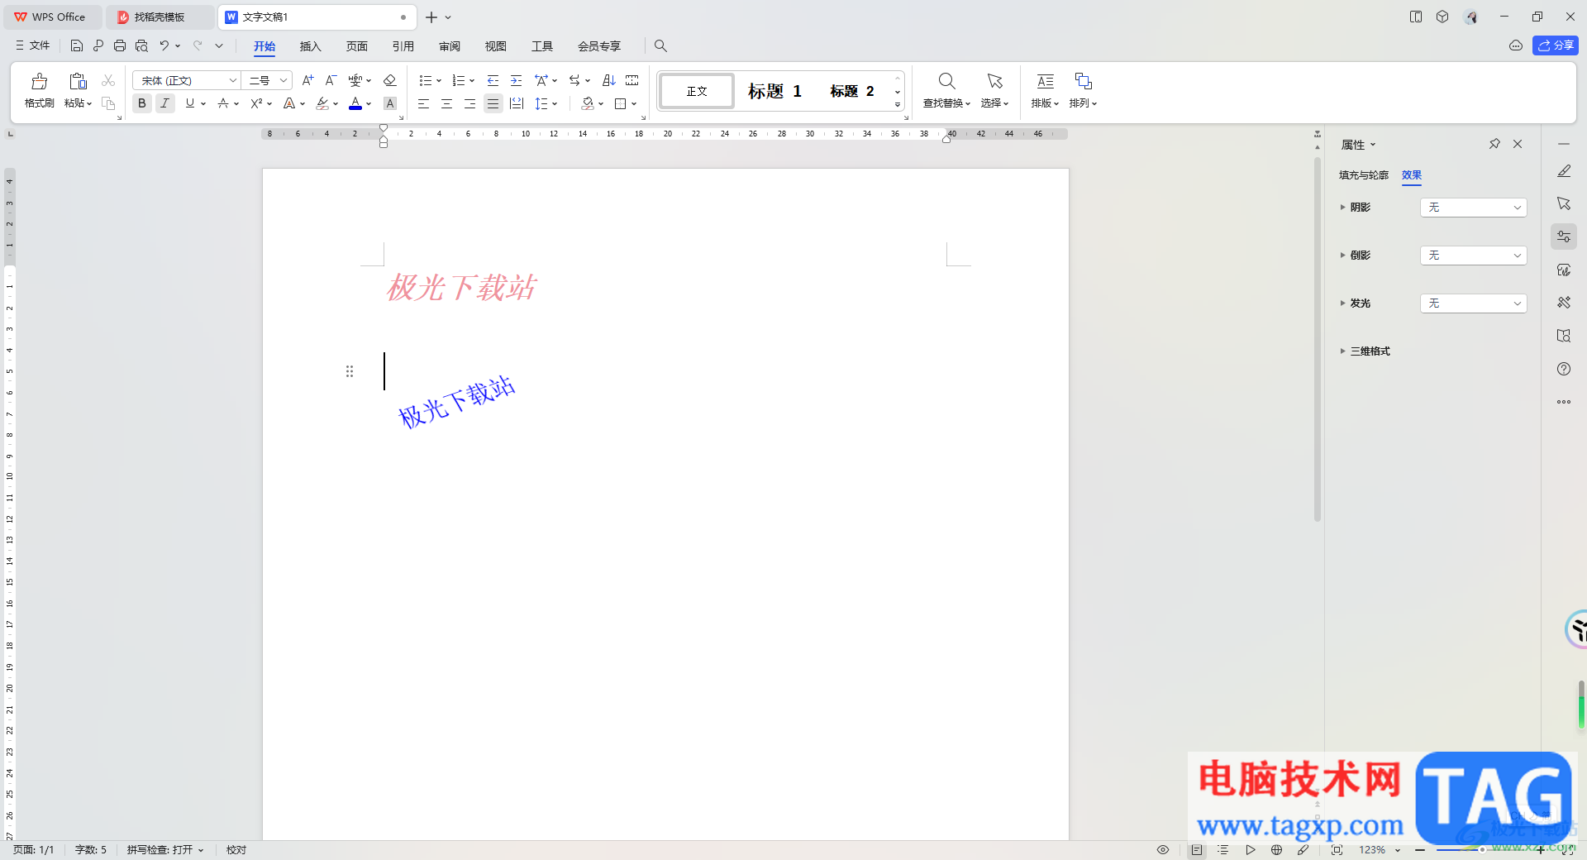Click the clear formatting eraser icon
Screen dimensions: 1587x860
point(390,80)
